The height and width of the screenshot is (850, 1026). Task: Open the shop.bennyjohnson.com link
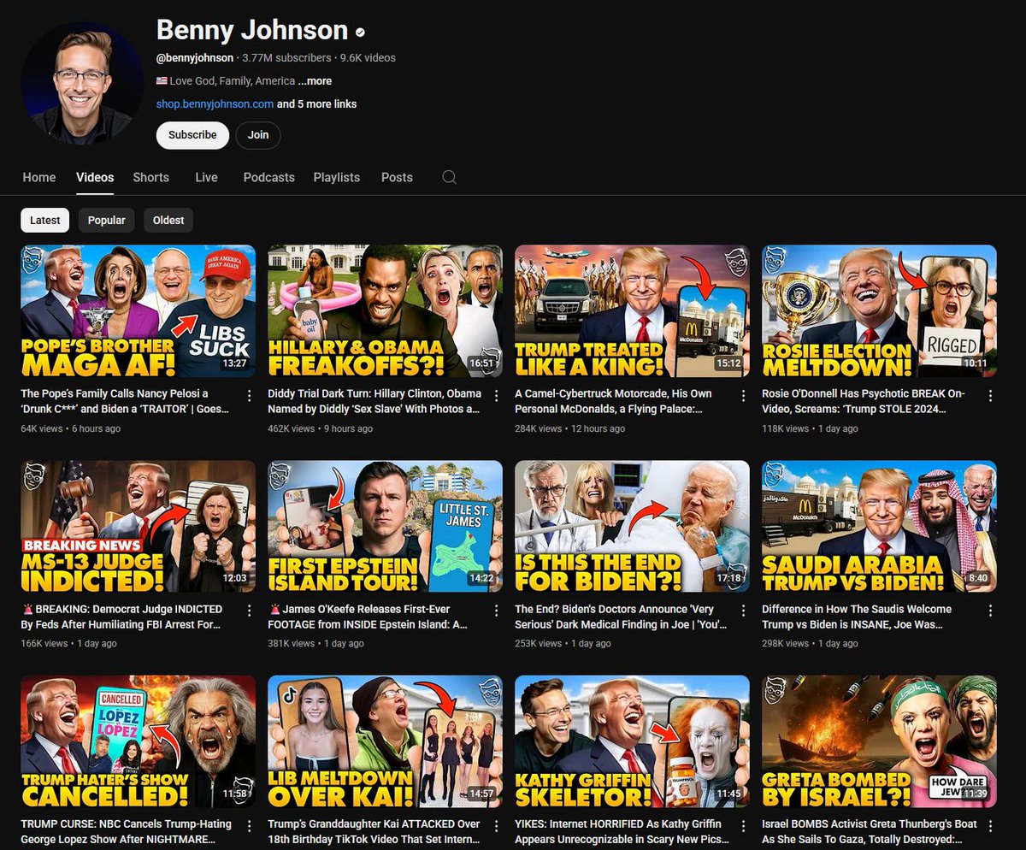point(215,104)
